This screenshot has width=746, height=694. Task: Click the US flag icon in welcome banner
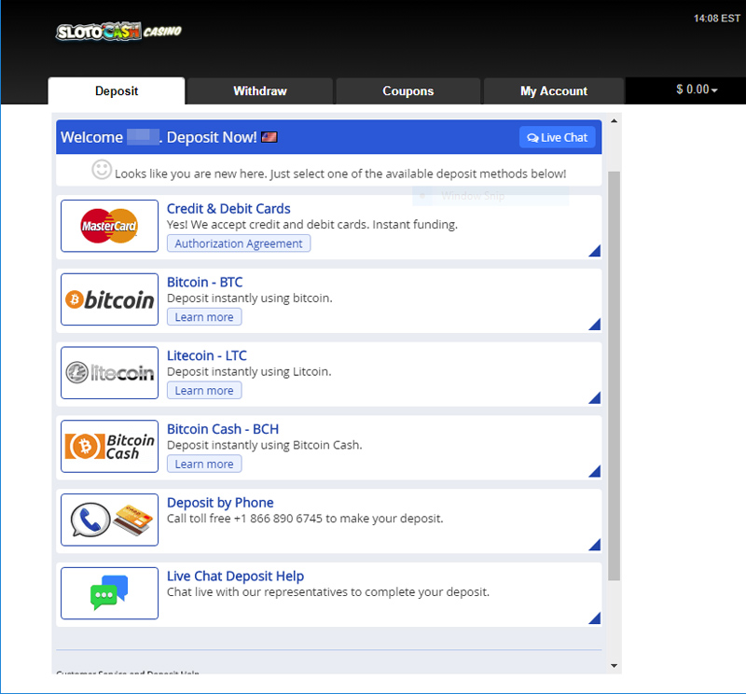(269, 137)
